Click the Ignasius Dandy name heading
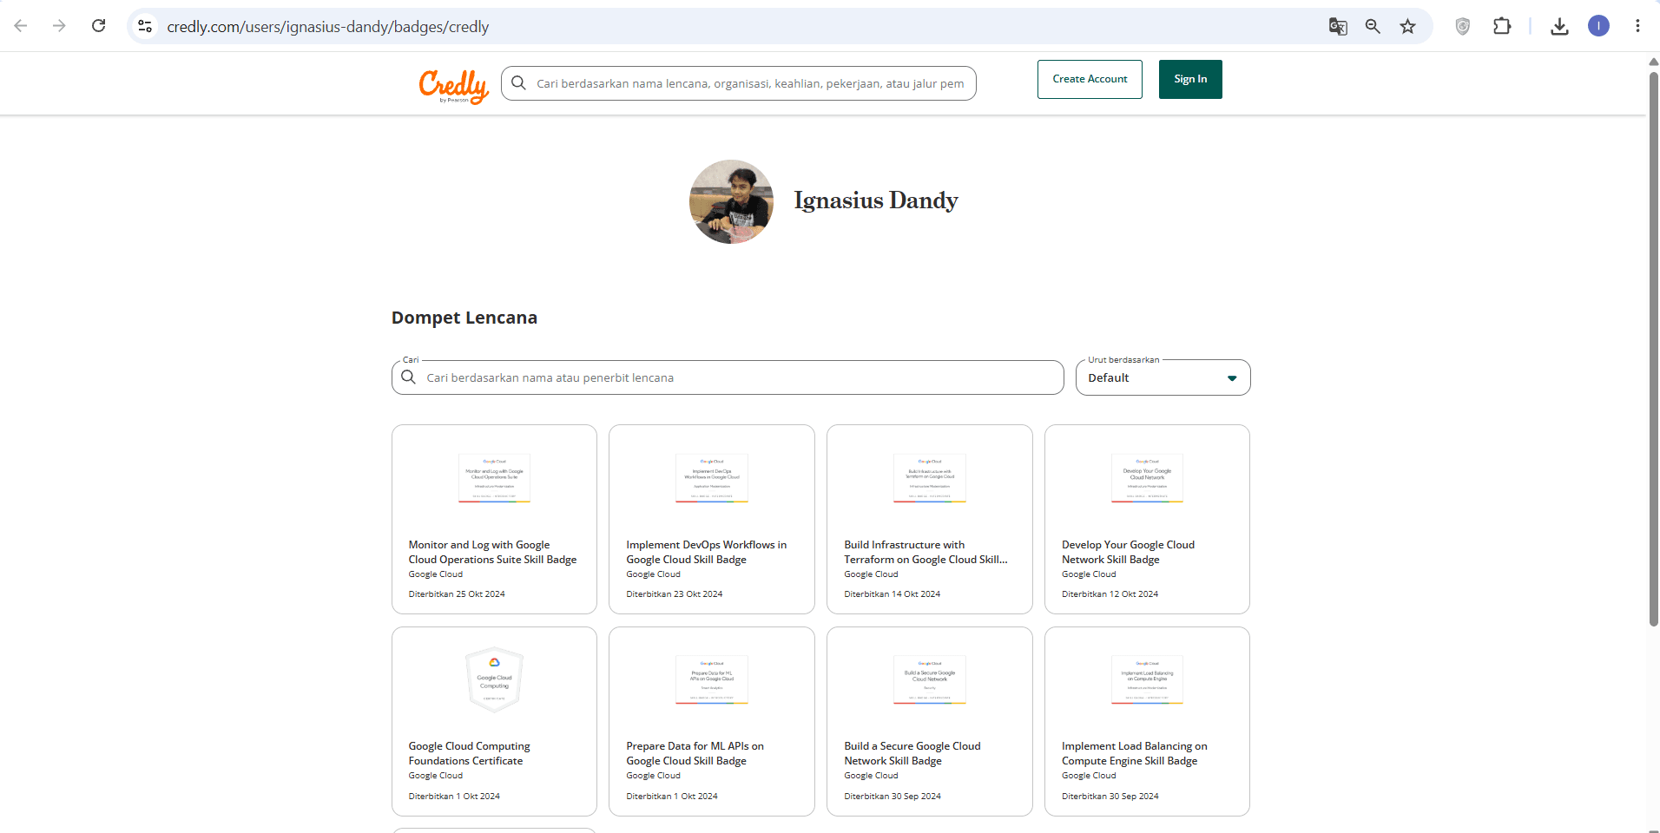 (x=875, y=200)
